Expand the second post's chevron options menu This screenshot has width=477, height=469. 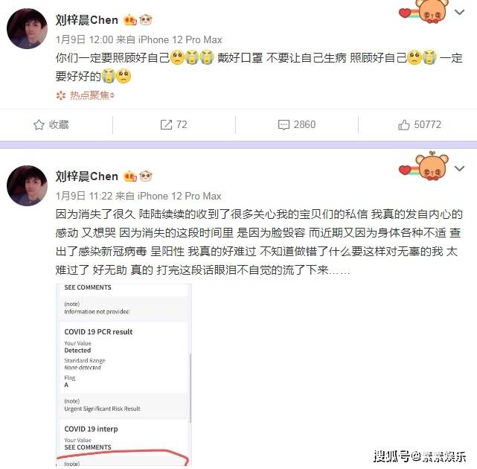tap(459, 168)
